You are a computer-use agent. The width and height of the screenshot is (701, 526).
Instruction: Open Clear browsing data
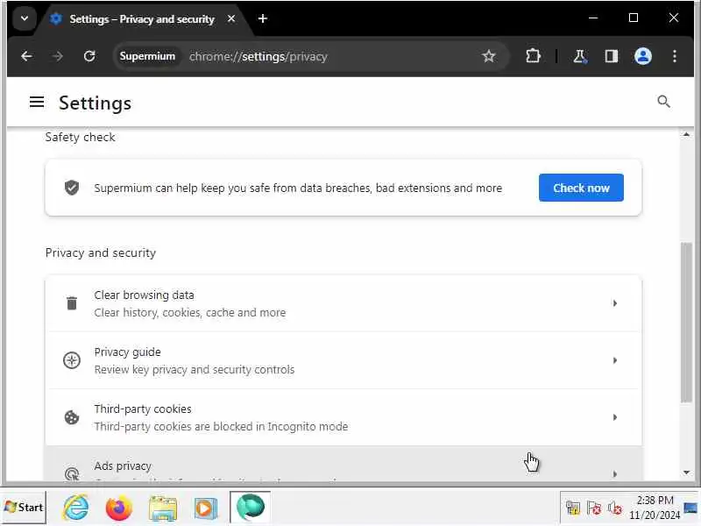coord(343,303)
